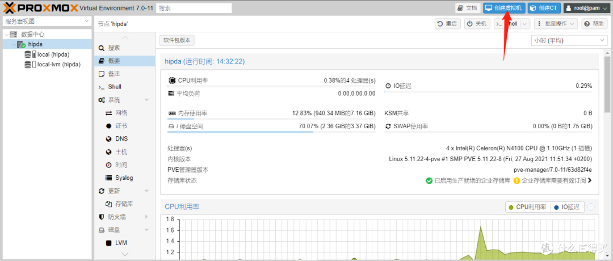Open the 文档 documentation icon button
The height and width of the screenshot is (261, 613).
click(468, 8)
